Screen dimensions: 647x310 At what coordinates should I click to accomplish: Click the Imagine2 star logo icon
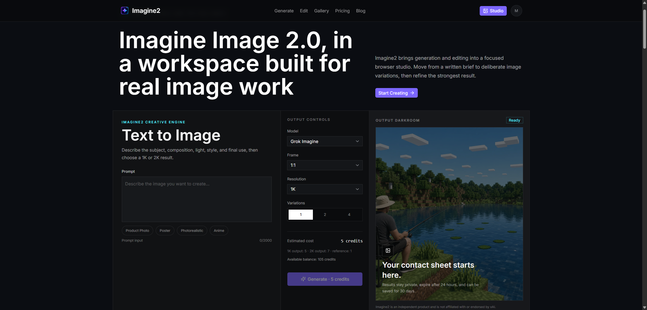point(125,11)
